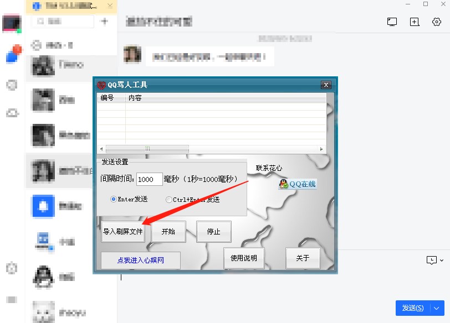Screen dimensions: 450x323
Task: Open the settings gear above the chat window
Action: (x=436, y=21)
